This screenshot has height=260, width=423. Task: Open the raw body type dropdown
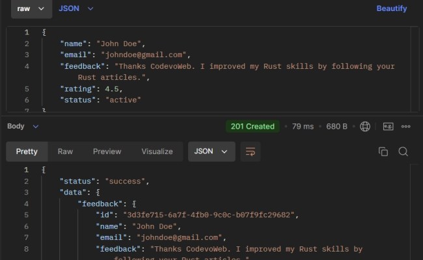click(31, 8)
